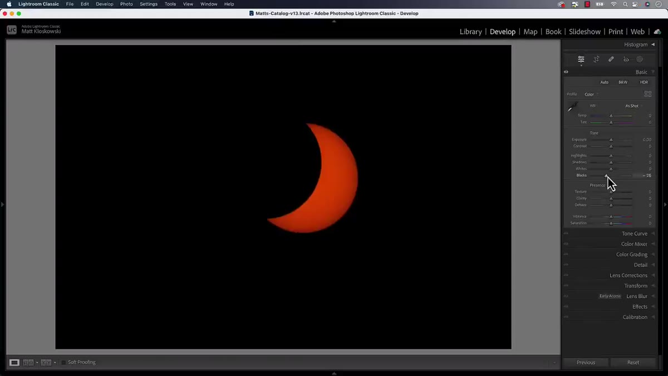Switch to Reference view (R A) icon

coord(28,362)
